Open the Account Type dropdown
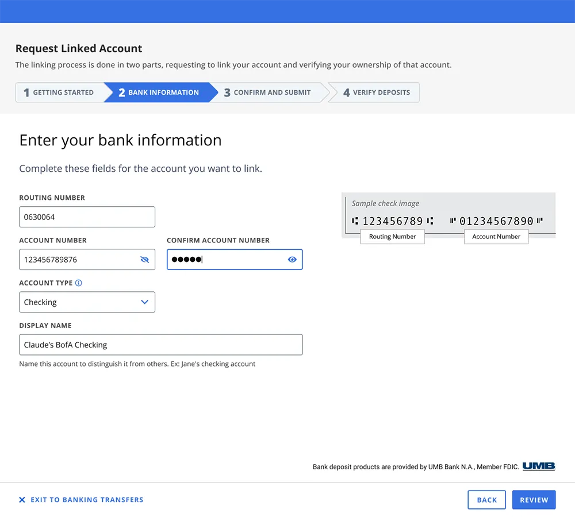 [x=87, y=302]
